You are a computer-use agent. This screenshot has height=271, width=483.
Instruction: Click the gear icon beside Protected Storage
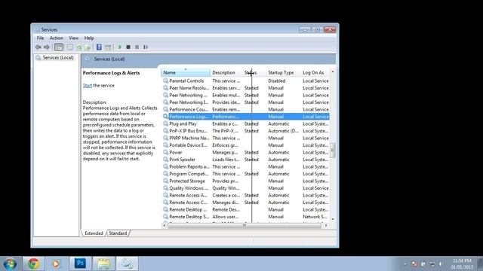click(166, 181)
